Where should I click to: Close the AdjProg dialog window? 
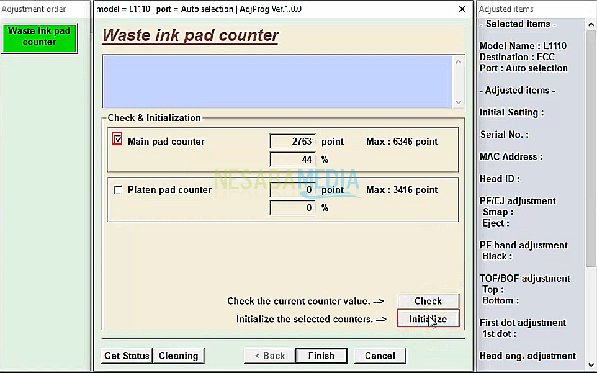462,9
